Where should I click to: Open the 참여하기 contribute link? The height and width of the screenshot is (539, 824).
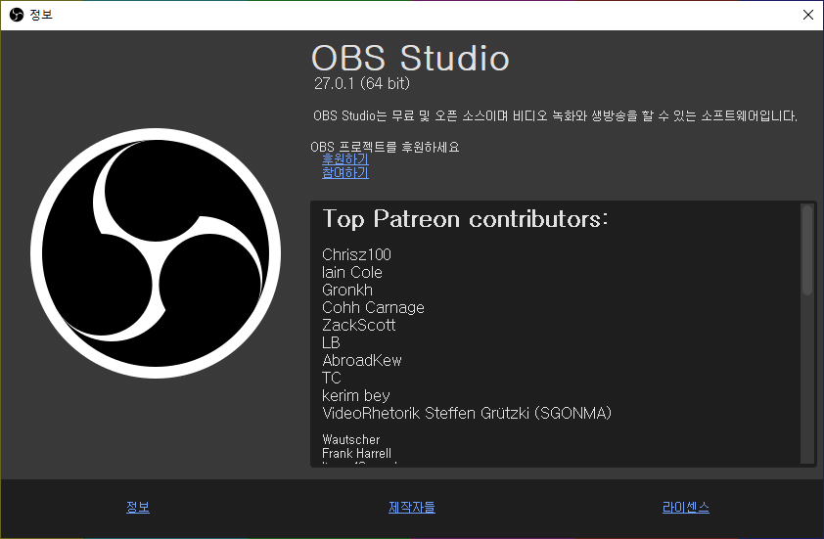coord(345,172)
